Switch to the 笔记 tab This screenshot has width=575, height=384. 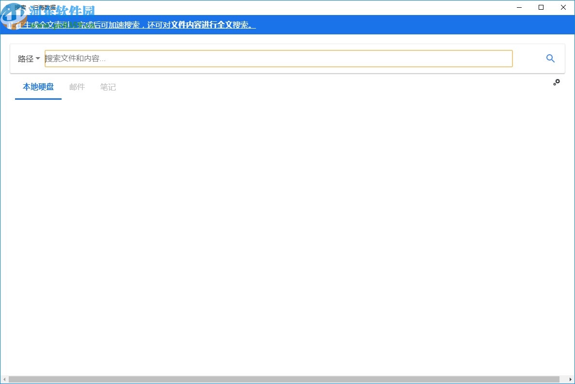tap(108, 87)
